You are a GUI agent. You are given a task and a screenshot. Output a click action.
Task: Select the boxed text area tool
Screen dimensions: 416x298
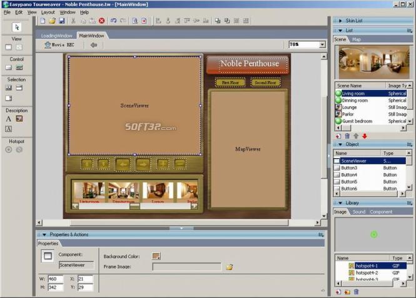coord(9,129)
